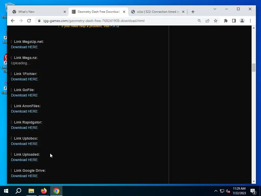
Task: Minimize the Chrome window
Action: pos(227,9)
